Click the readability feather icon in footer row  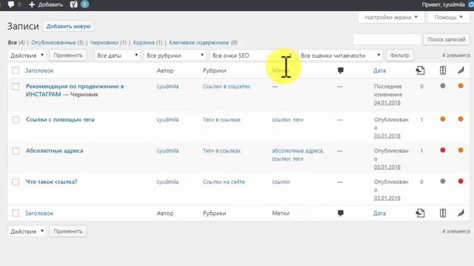[461, 214]
